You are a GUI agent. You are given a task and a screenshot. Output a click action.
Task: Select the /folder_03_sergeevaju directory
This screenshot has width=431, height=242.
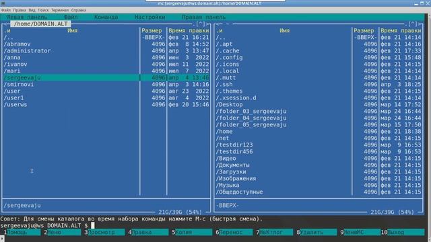[251, 111]
